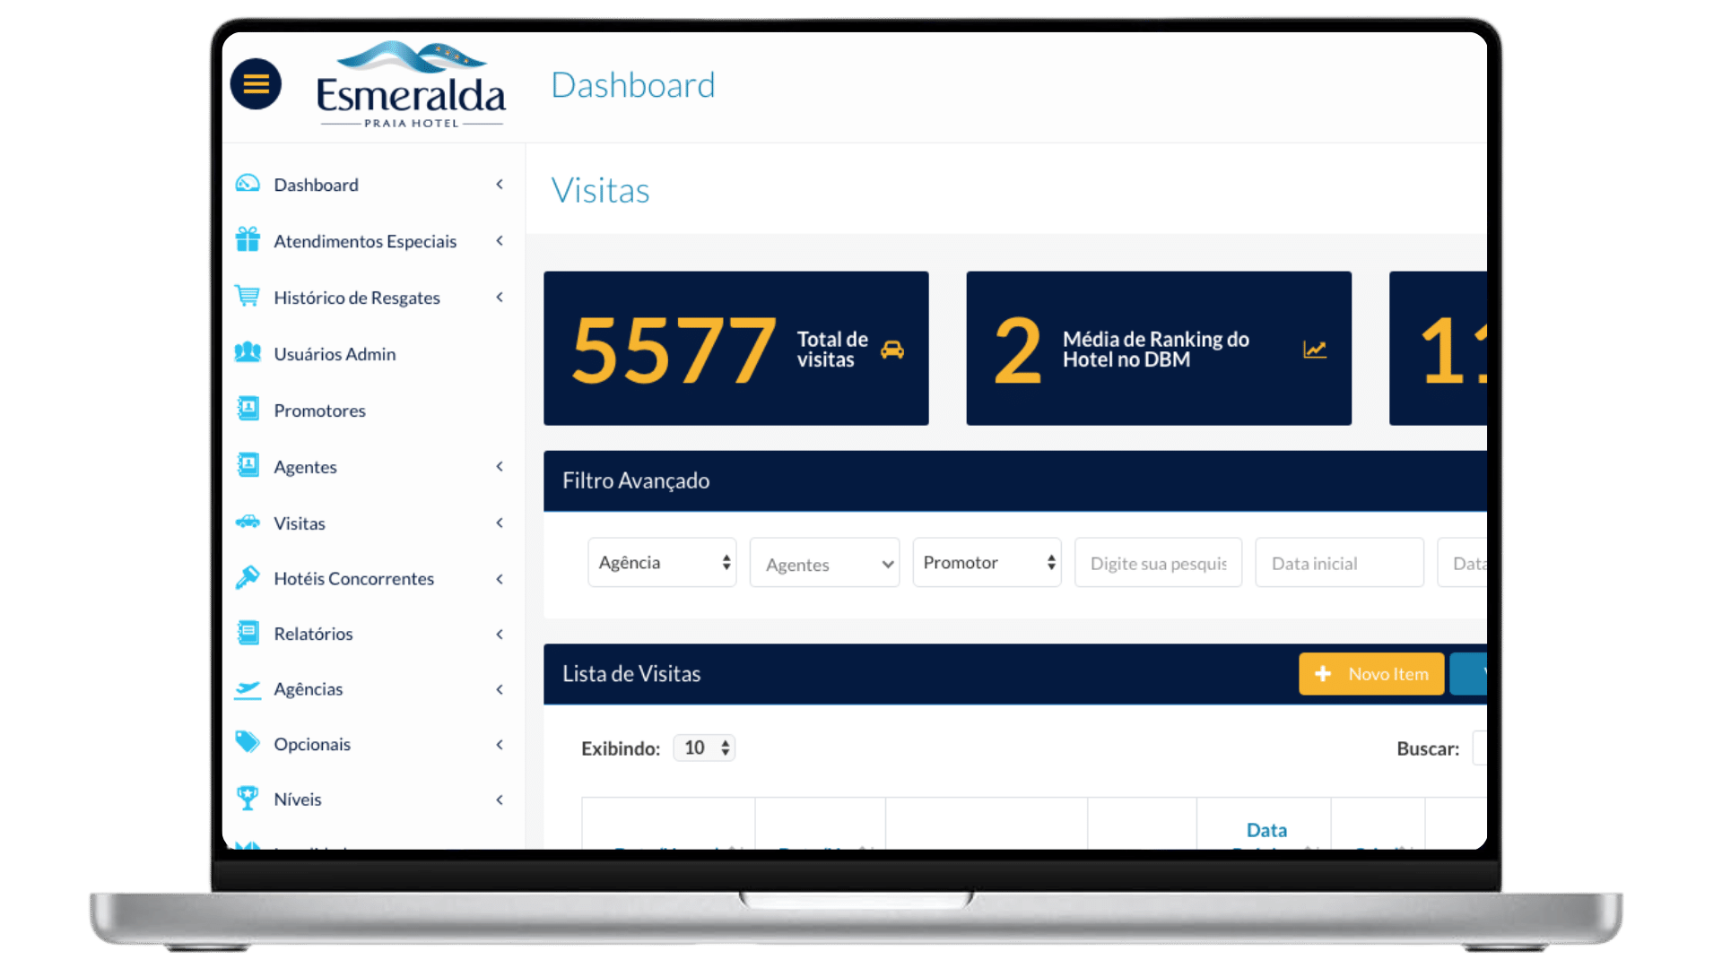Click the Novo Item button
1722x968 pixels.
(1371, 673)
